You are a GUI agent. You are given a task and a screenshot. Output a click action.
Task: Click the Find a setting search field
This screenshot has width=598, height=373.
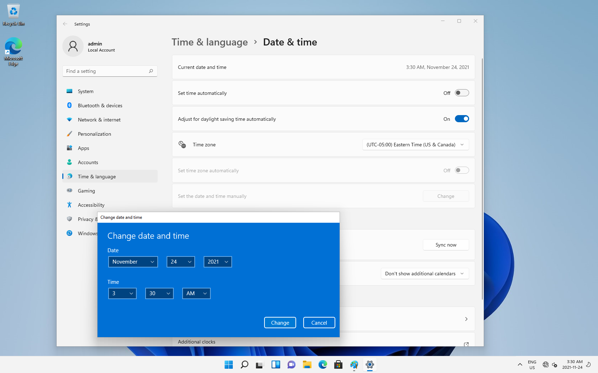pos(106,71)
